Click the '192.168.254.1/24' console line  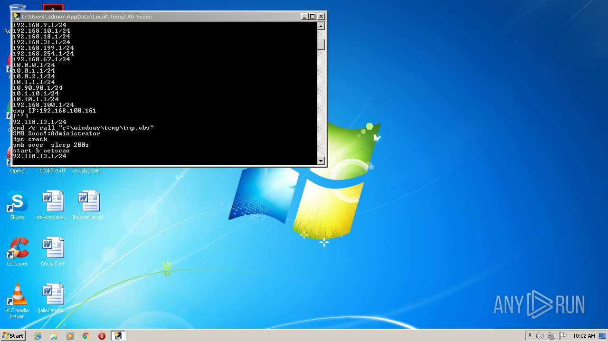pyautogui.click(x=43, y=54)
